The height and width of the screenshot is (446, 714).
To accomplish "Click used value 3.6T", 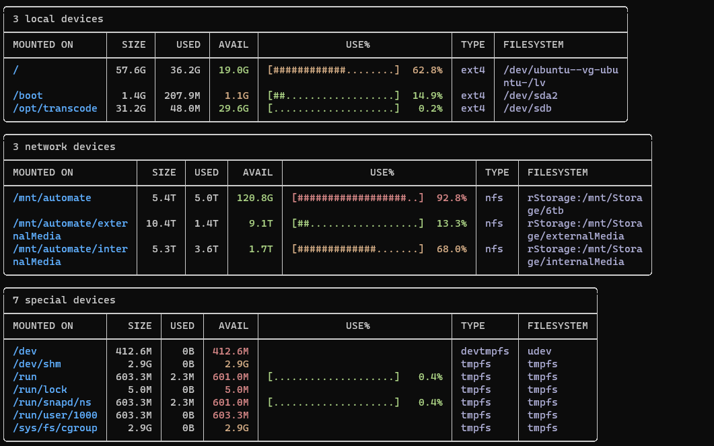I will click(207, 249).
